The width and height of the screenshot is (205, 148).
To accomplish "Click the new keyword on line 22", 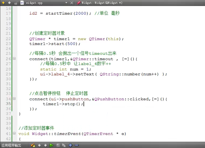I will 82,39.
